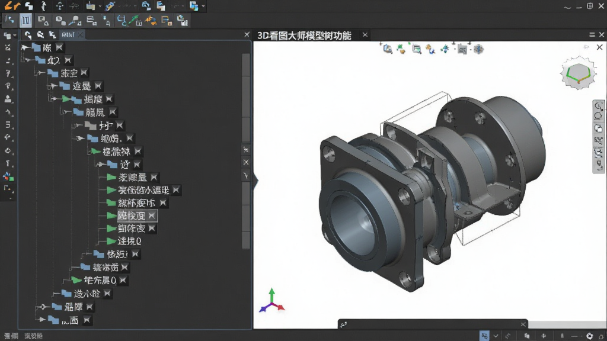607x341 pixels.
Task: Click the first text entry in the status bar
Action: [x=11, y=336]
